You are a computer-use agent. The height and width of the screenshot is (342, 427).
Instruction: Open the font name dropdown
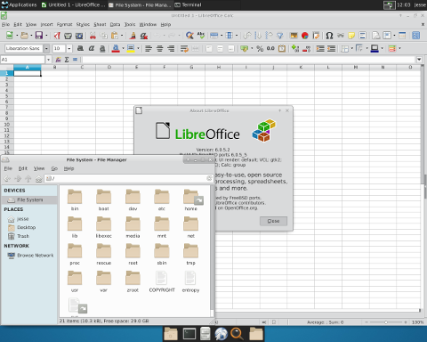[x=46, y=48]
